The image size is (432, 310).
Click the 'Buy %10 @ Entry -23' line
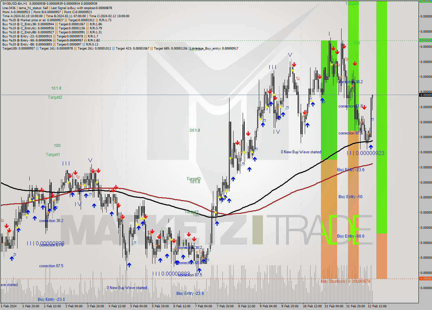pyautogui.click(x=50, y=36)
